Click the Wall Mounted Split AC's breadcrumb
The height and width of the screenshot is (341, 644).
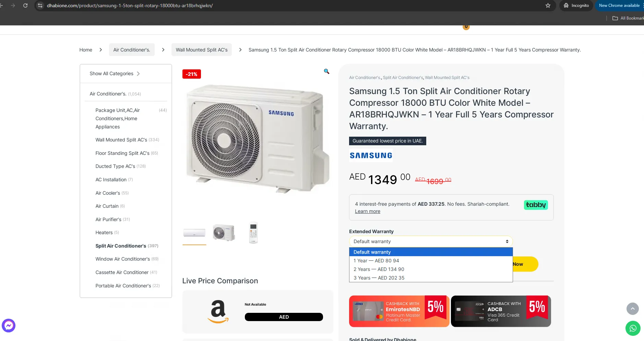tap(202, 49)
